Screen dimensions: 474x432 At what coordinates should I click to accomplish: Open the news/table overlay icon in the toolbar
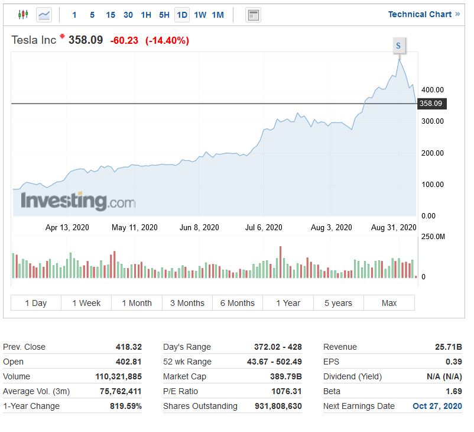[x=253, y=15]
